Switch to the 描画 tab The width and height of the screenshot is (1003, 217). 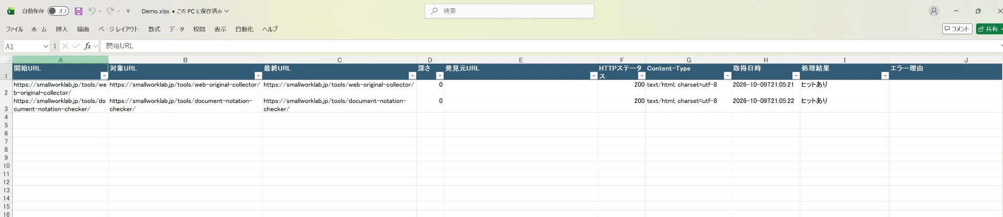pyautogui.click(x=83, y=29)
